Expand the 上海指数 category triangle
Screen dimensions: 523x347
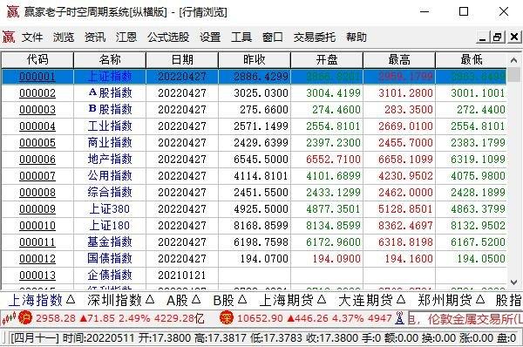point(71,300)
